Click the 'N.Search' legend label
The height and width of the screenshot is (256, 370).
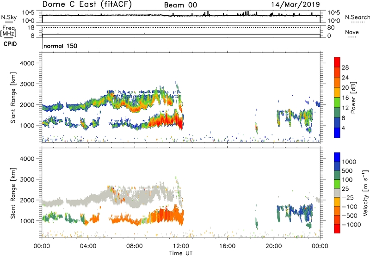(x=357, y=17)
